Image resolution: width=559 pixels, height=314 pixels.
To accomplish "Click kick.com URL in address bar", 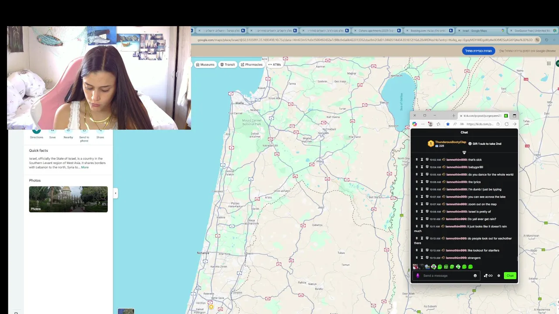I will 480,124.
